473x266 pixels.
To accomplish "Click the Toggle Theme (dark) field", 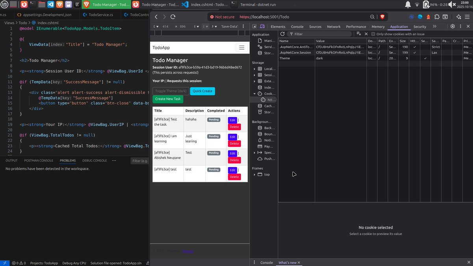I will click(x=171, y=91).
